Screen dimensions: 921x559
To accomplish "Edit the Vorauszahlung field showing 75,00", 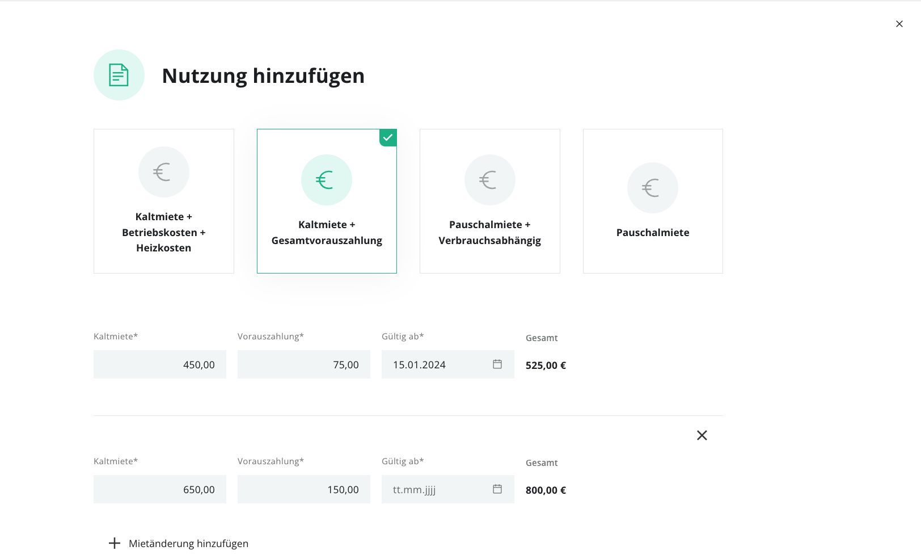I will pyautogui.click(x=304, y=364).
